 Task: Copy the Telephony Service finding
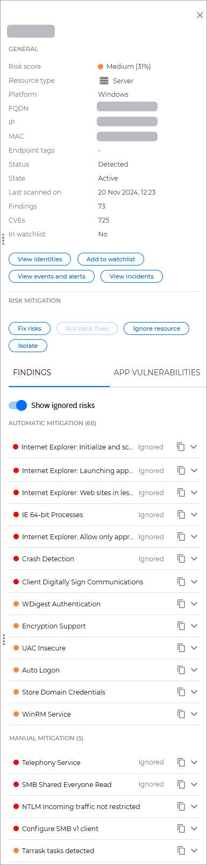coord(181,762)
